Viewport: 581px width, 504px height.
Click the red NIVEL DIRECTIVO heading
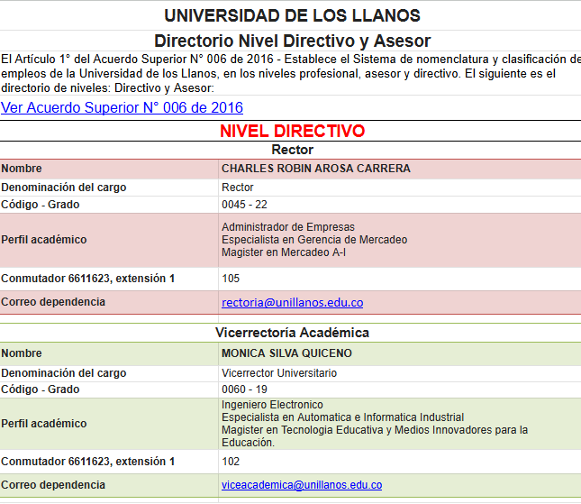pyautogui.click(x=292, y=132)
